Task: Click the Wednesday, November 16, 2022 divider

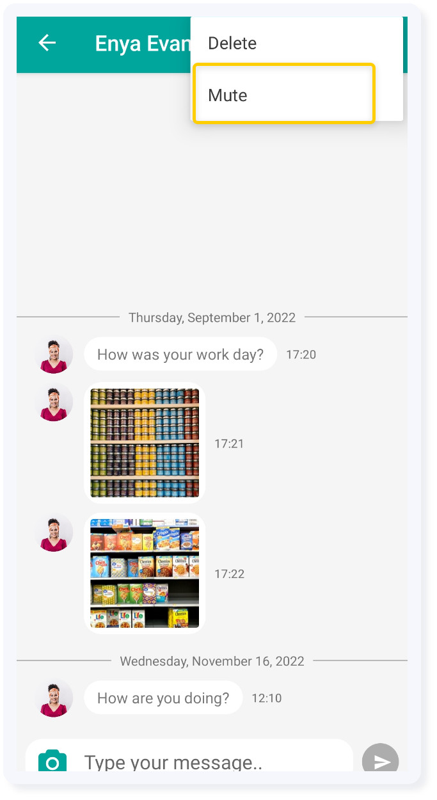Action: coord(212,661)
